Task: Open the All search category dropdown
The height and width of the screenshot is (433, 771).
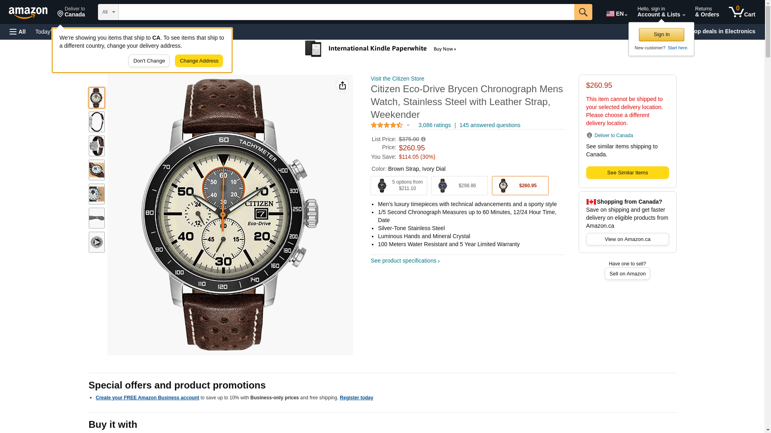Action: click(x=108, y=12)
